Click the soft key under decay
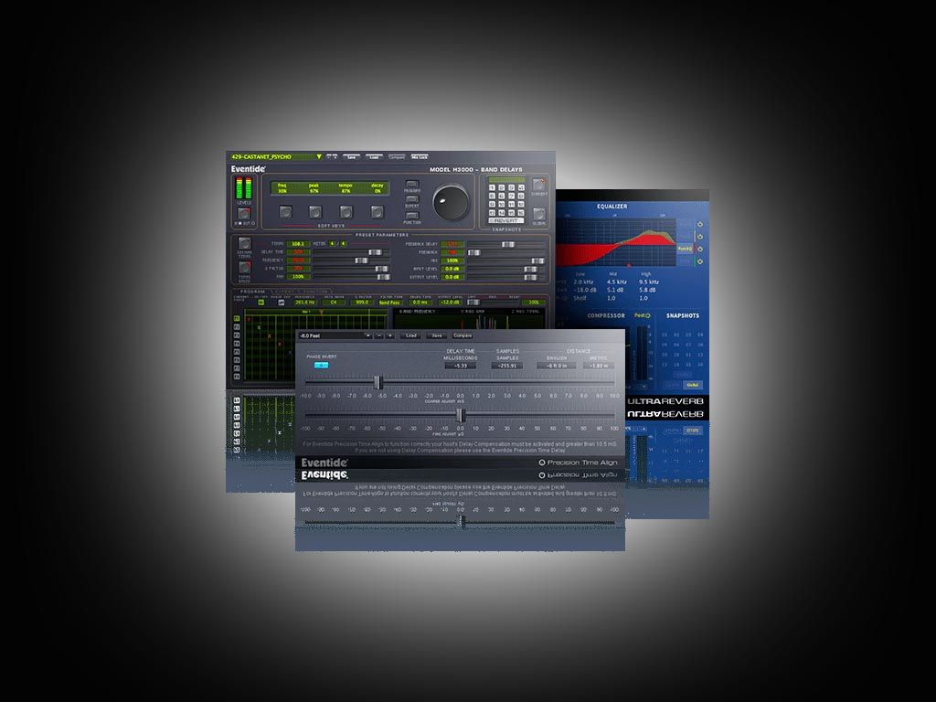This screenshot has width=936, height=702. tap(377, 212)
